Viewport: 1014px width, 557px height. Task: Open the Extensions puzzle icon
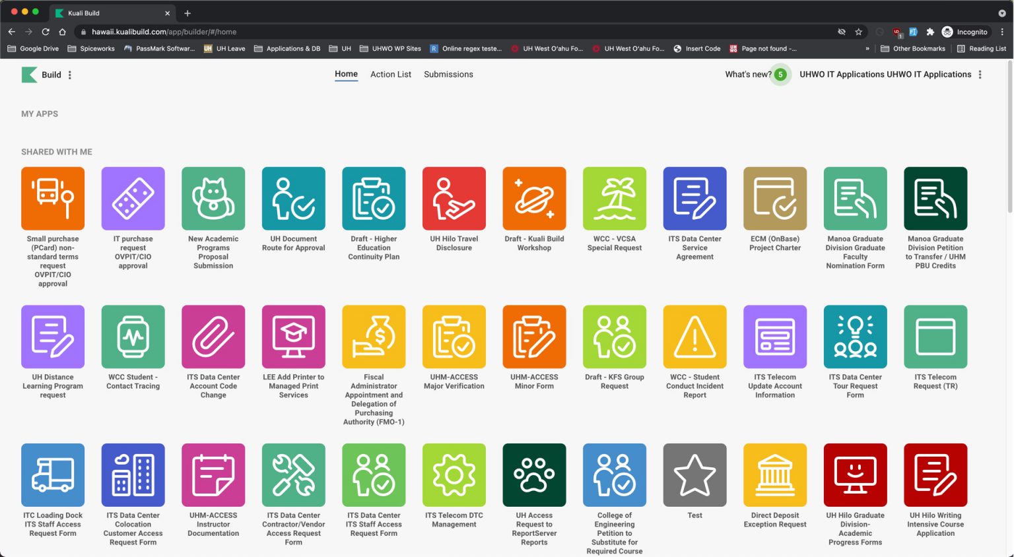click(x=930, y=32)
